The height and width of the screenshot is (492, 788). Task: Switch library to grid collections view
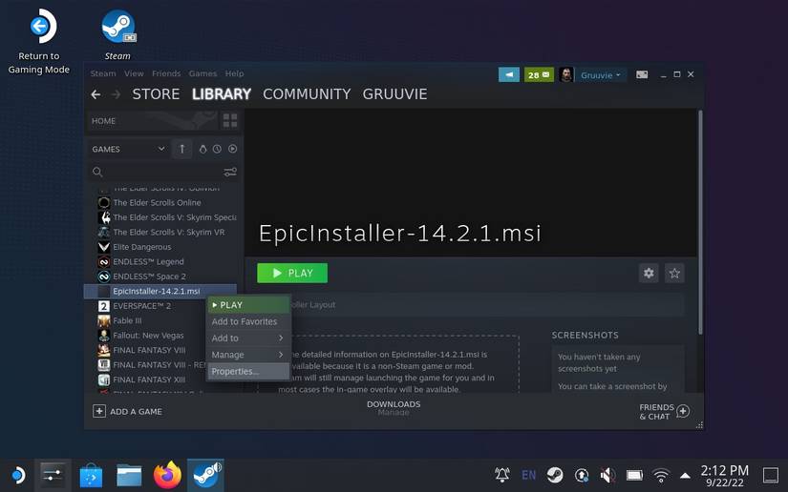click(x=230, y=120)
